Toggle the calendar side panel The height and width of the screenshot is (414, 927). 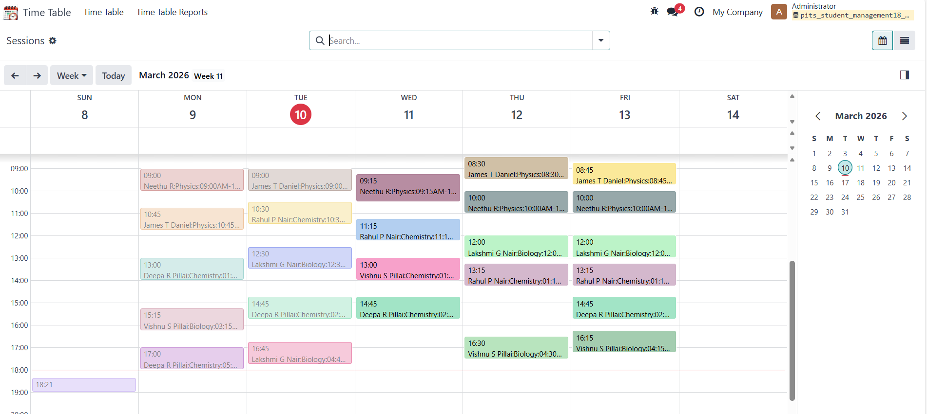905,75
